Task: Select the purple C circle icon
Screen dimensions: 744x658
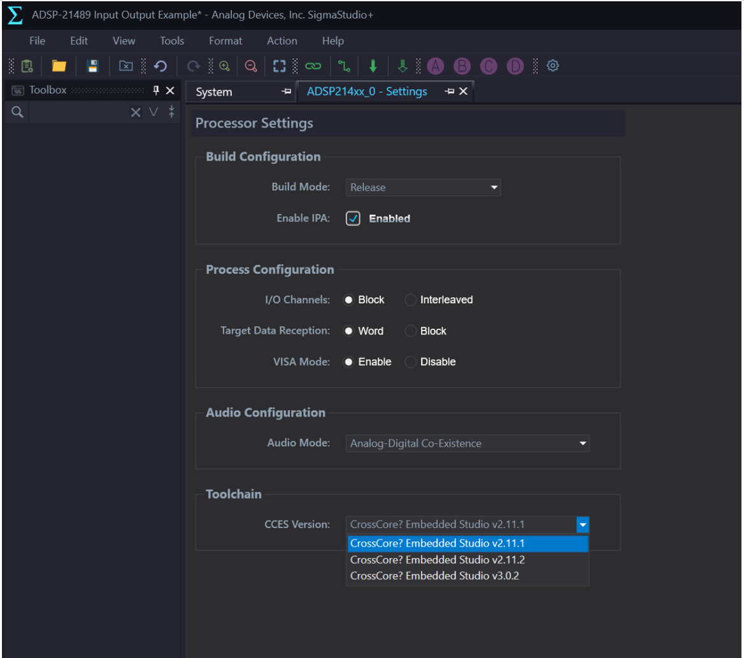Action: point(489,66)
